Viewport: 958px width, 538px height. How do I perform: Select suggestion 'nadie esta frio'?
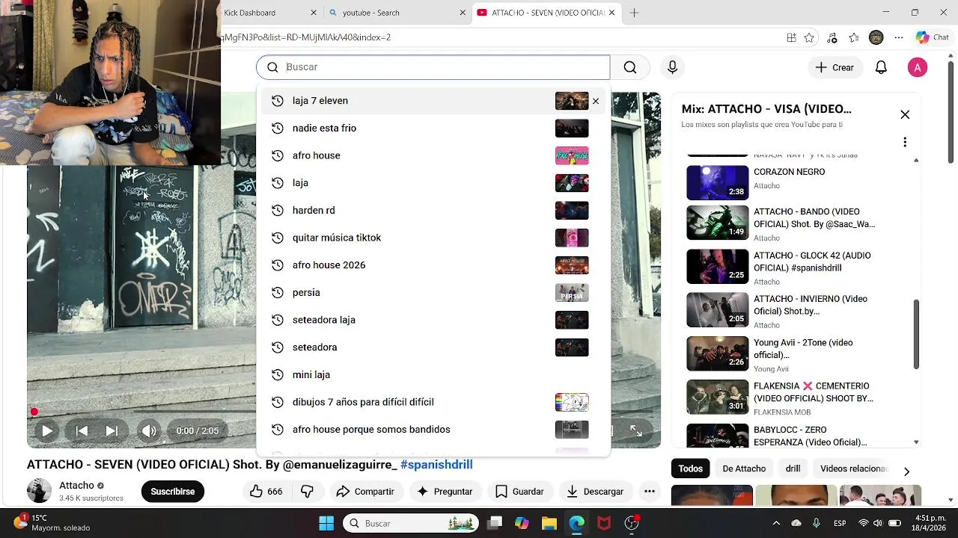[x=433, y=128]
